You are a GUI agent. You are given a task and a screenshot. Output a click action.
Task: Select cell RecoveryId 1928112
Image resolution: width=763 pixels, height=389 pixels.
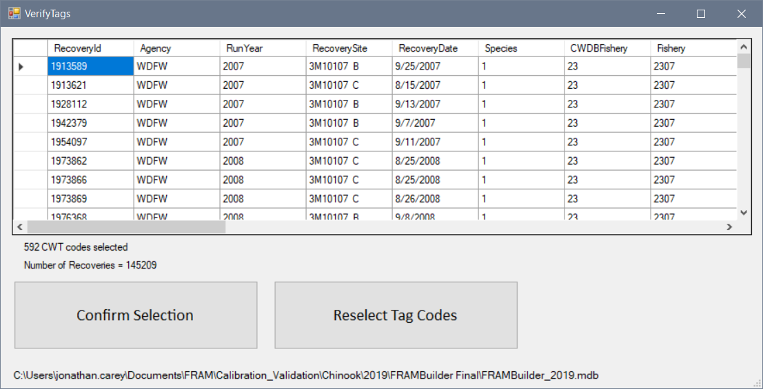[x=90, y=105]
